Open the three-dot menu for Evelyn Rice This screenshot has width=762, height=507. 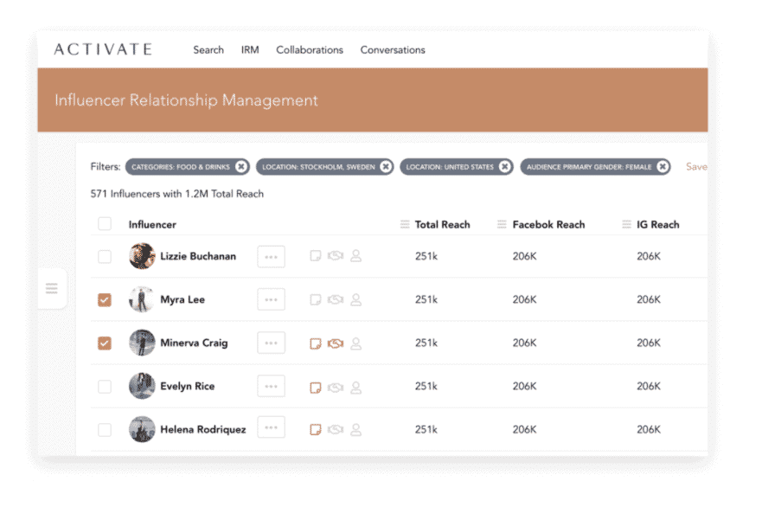tap(272, 387)
